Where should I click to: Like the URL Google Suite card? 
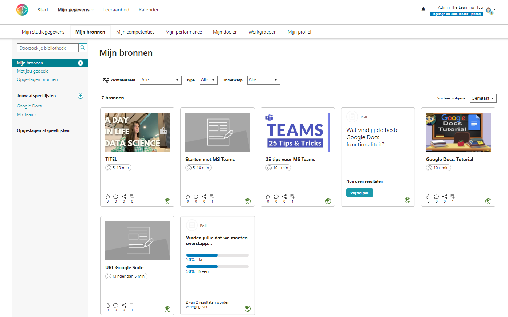coord(107,305)
